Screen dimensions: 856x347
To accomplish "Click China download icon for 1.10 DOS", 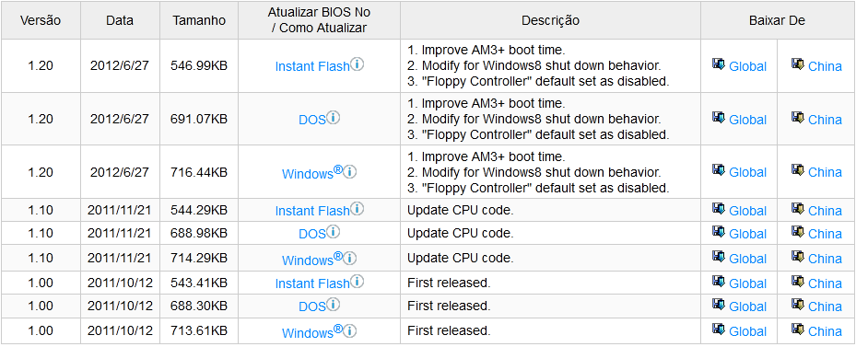I will tap(798, 232).
